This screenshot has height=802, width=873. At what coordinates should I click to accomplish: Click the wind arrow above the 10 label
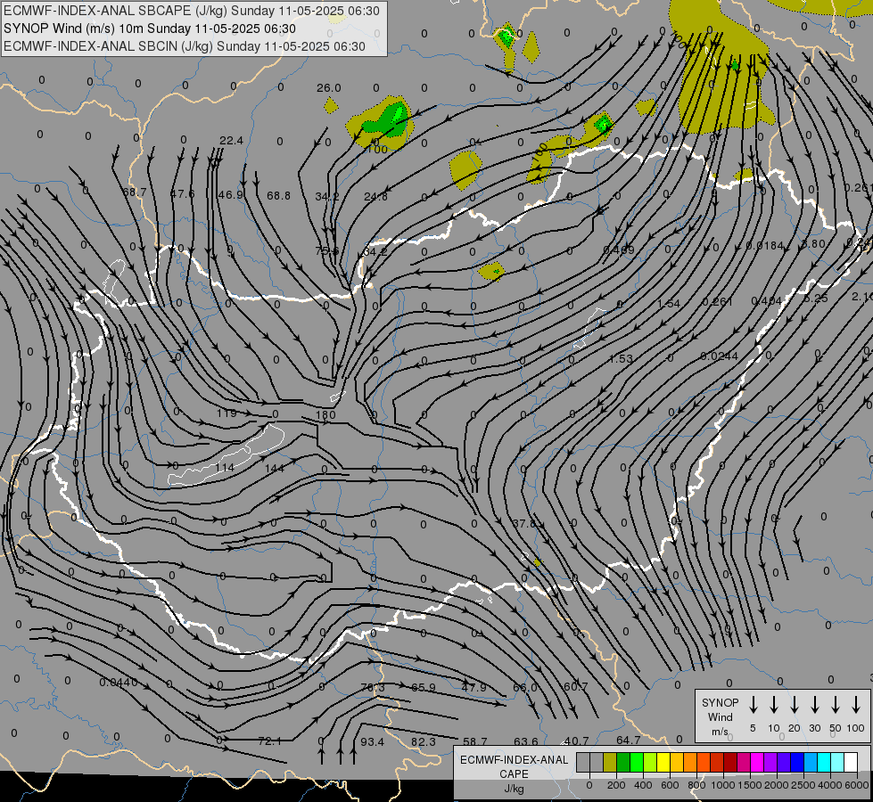click(x=773, y=705)
